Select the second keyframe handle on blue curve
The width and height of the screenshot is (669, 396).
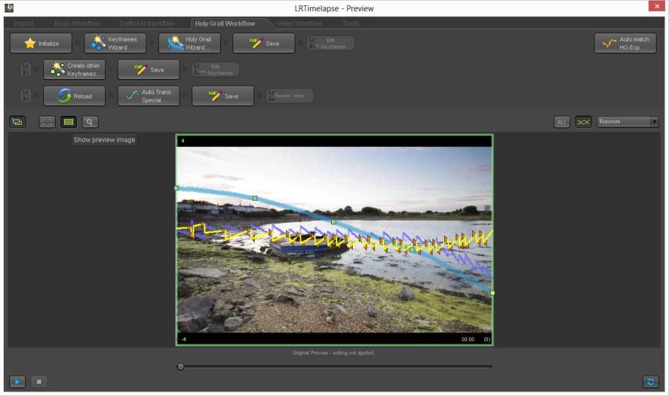tap(255, 198)
